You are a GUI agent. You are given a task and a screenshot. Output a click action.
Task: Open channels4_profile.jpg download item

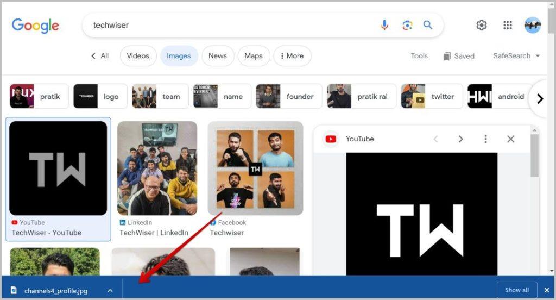point(56,291)
